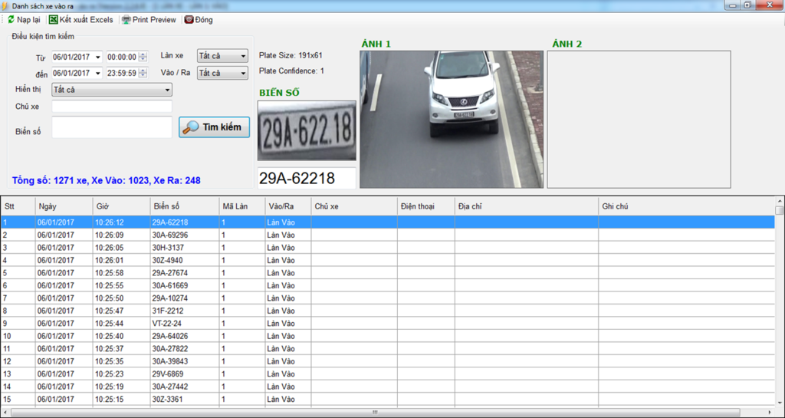The image size is (785, 418).
Task: Export the list with Kết xuất Excels
Action: tap(80, 19)
